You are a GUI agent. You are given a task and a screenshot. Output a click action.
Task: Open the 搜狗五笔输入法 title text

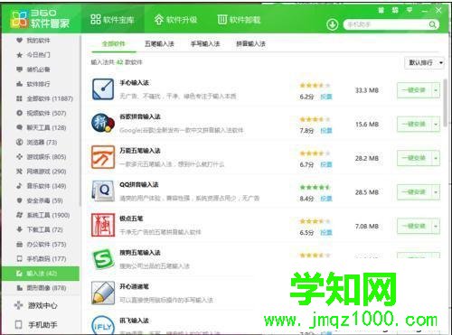click(x=140, y=253)
